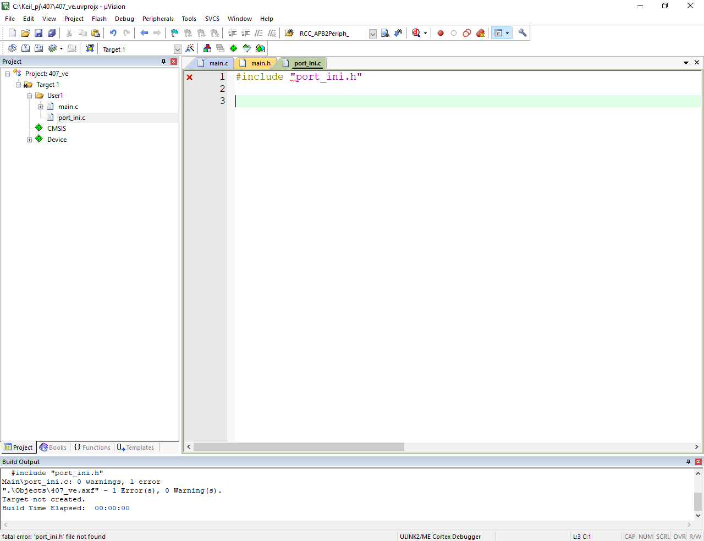Screen dimensions: 704x541
Task: Expand the Device component node
Action: click(x=29, y=140)
